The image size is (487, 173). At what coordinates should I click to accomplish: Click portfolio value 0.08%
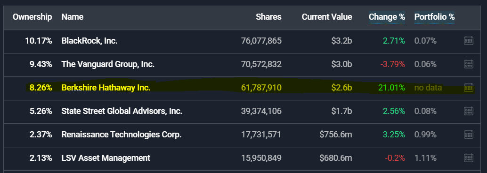425,111
